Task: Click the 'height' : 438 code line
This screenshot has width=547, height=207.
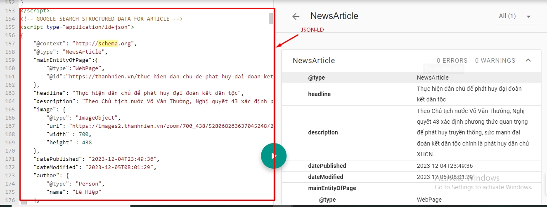Action: coord(69,142)
